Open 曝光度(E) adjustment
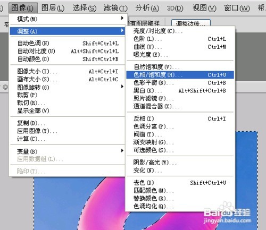266x230 pixels. click(180, 55)
